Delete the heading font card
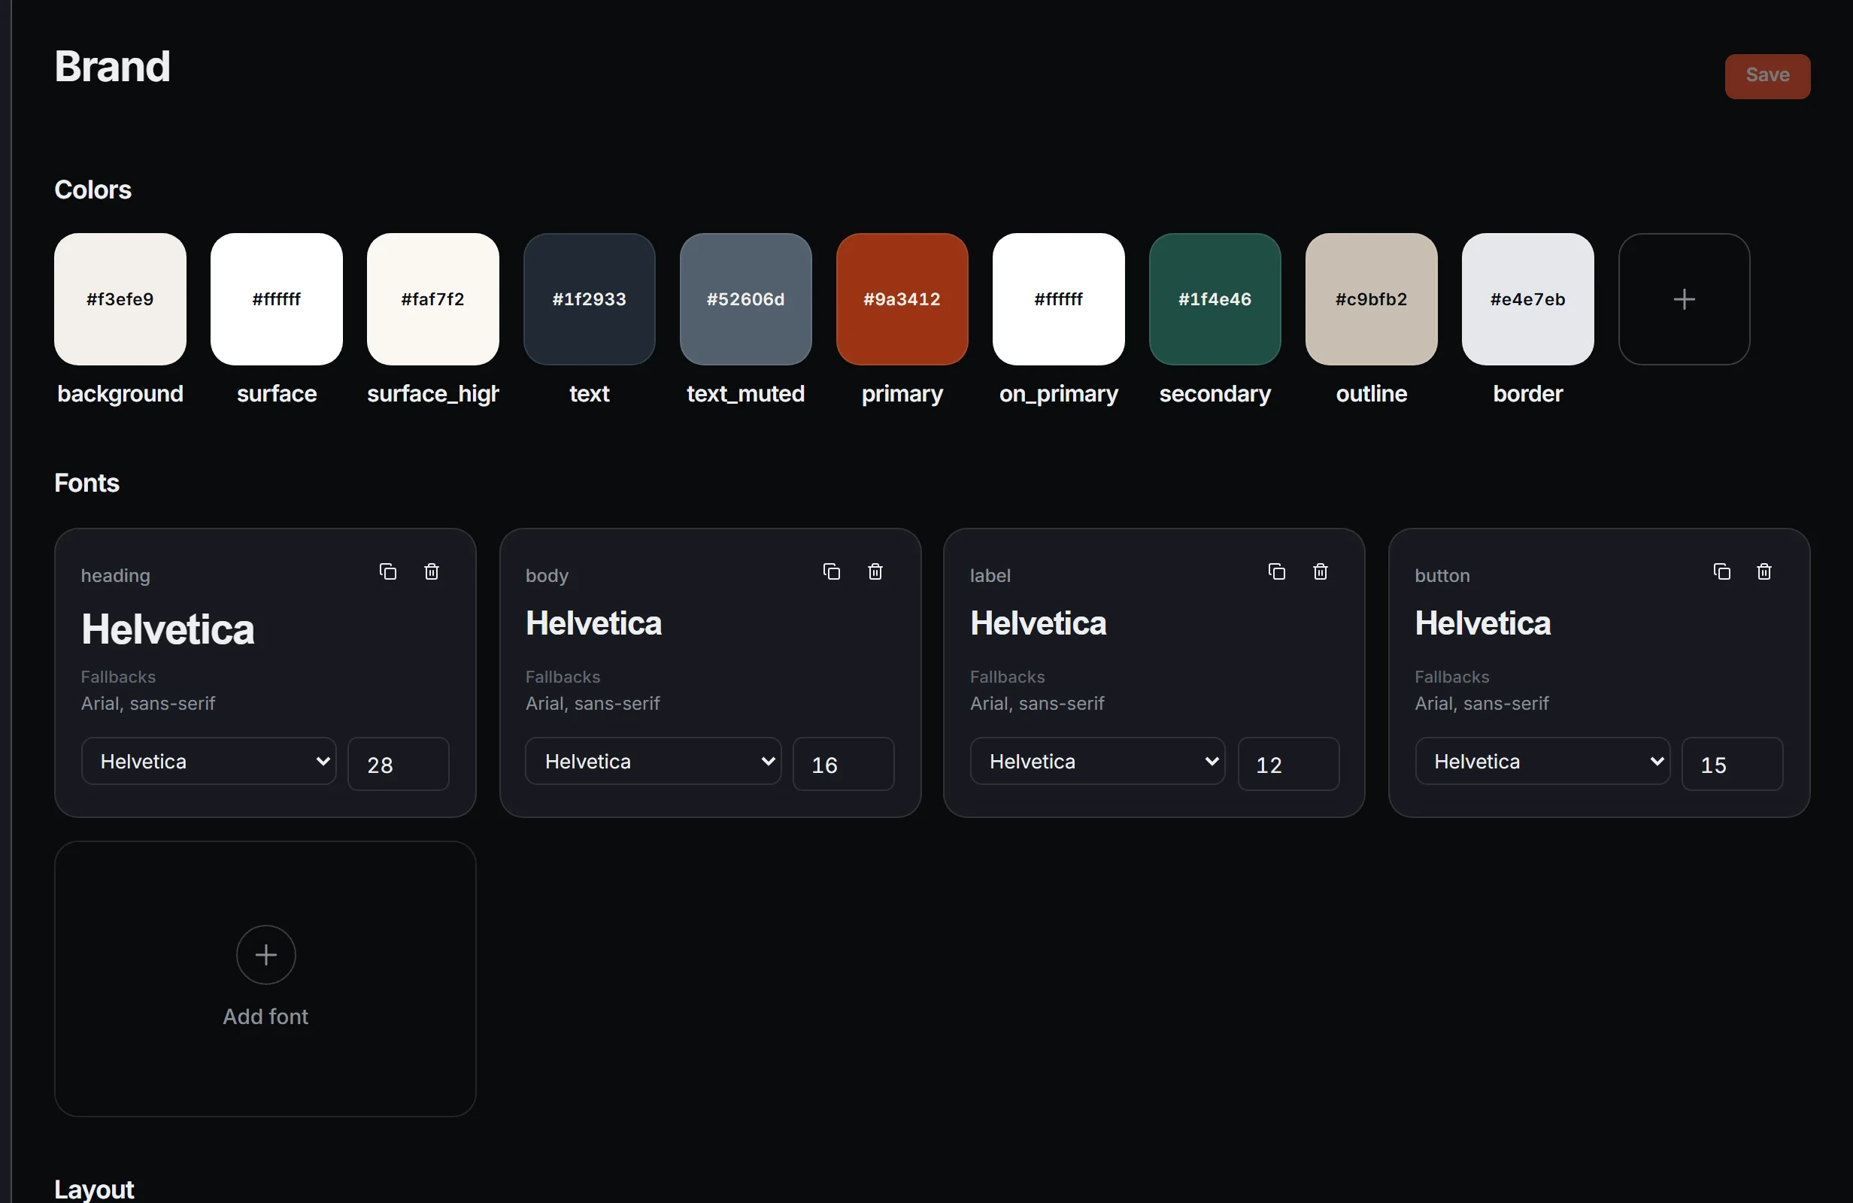Viewport: 1853px width, 1203px height. (432, 571)
